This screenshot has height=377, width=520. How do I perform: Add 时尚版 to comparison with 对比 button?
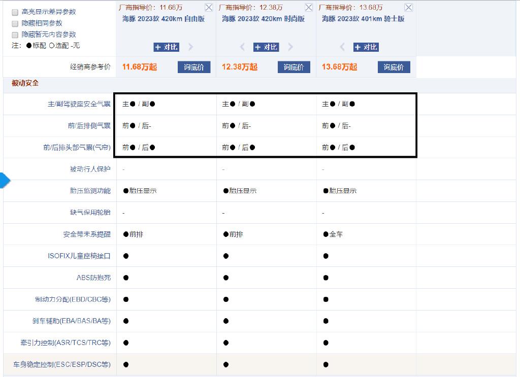pos(266,47)
